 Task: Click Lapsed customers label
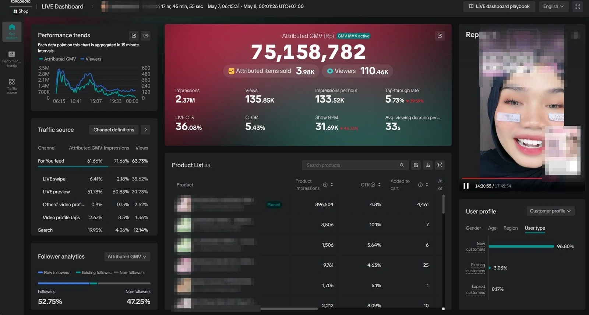point(476,290)
